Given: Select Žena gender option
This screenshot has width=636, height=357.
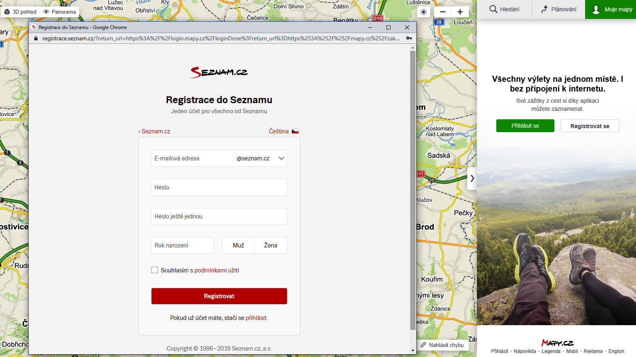Looking at the screenshot, I should (271, 245).
